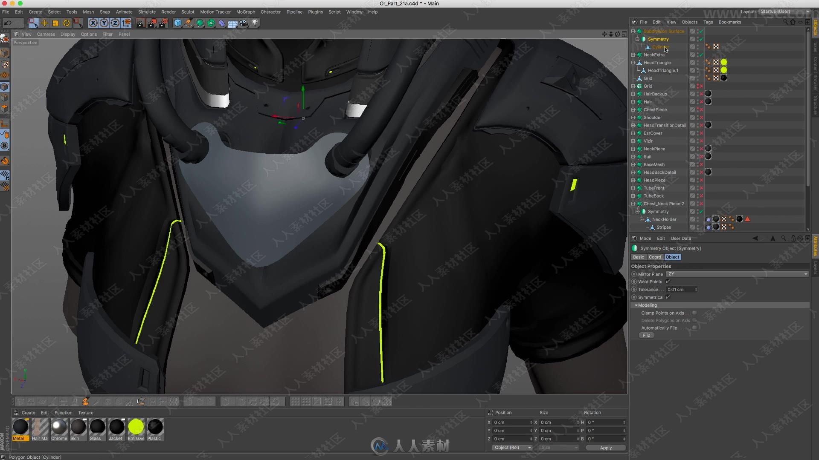The width and height of the screenshot is (819, 460).
Task: Click Render to Picture Viewer icon
Action: point(152,23)
